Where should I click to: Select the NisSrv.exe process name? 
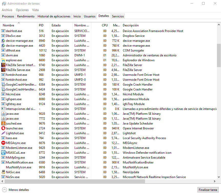click(x=13, y=177)
